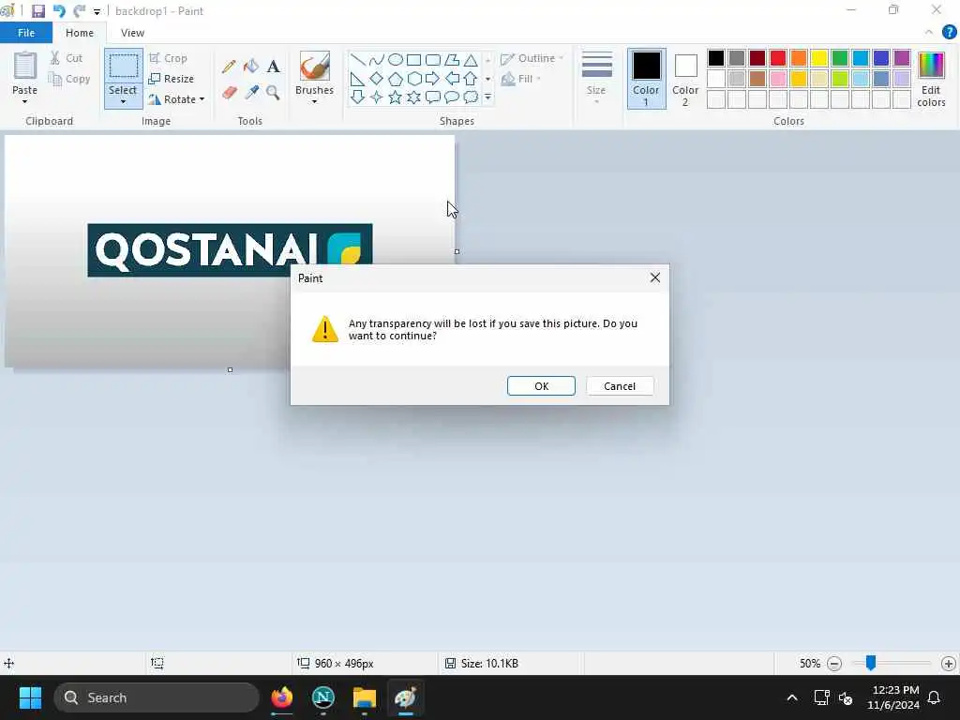Open the Fill dropdown

[x=521, y=79]
